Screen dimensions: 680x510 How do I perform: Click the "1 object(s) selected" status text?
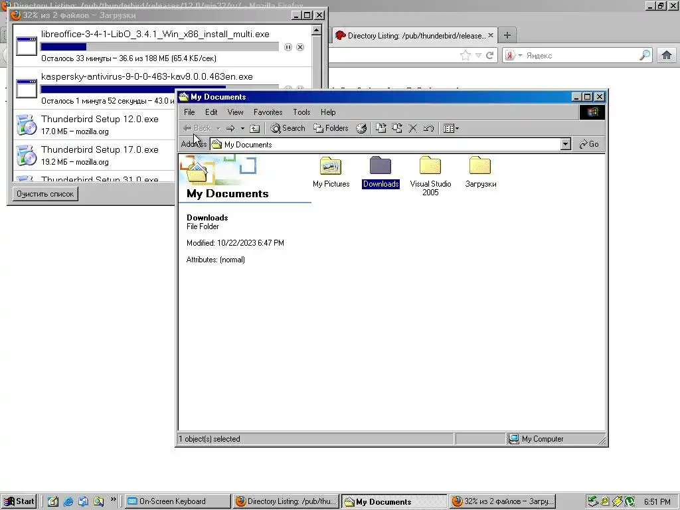pos(209,439)
